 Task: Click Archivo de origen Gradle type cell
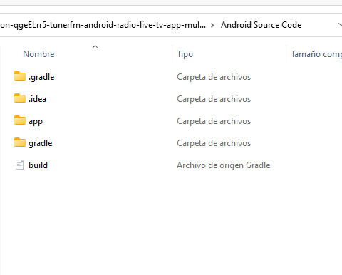[224, 165]
